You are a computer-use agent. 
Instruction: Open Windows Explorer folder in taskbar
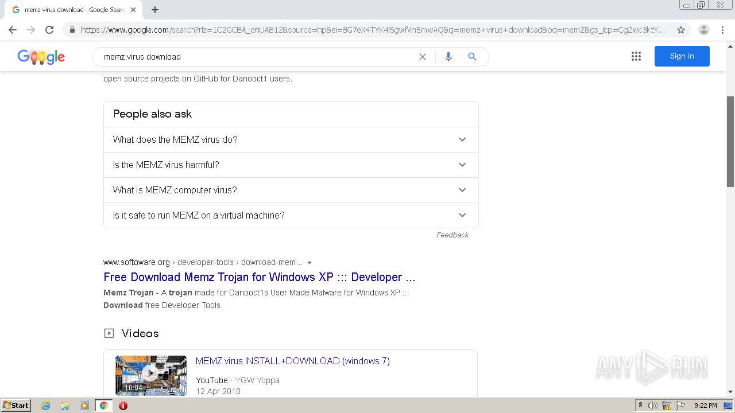(65, 406)
